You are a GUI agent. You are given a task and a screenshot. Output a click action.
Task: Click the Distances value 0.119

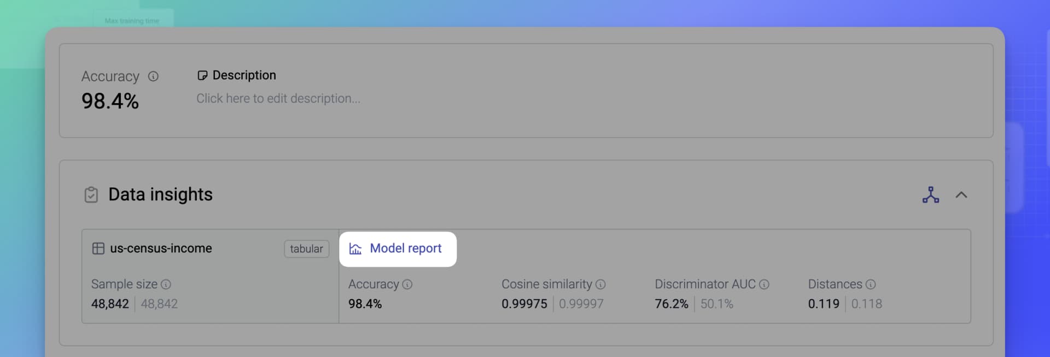click(823, 304)
